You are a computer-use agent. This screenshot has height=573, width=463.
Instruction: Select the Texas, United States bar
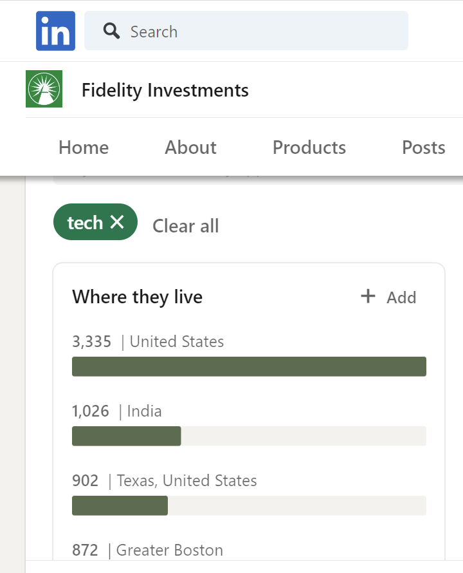click(249, 505)
